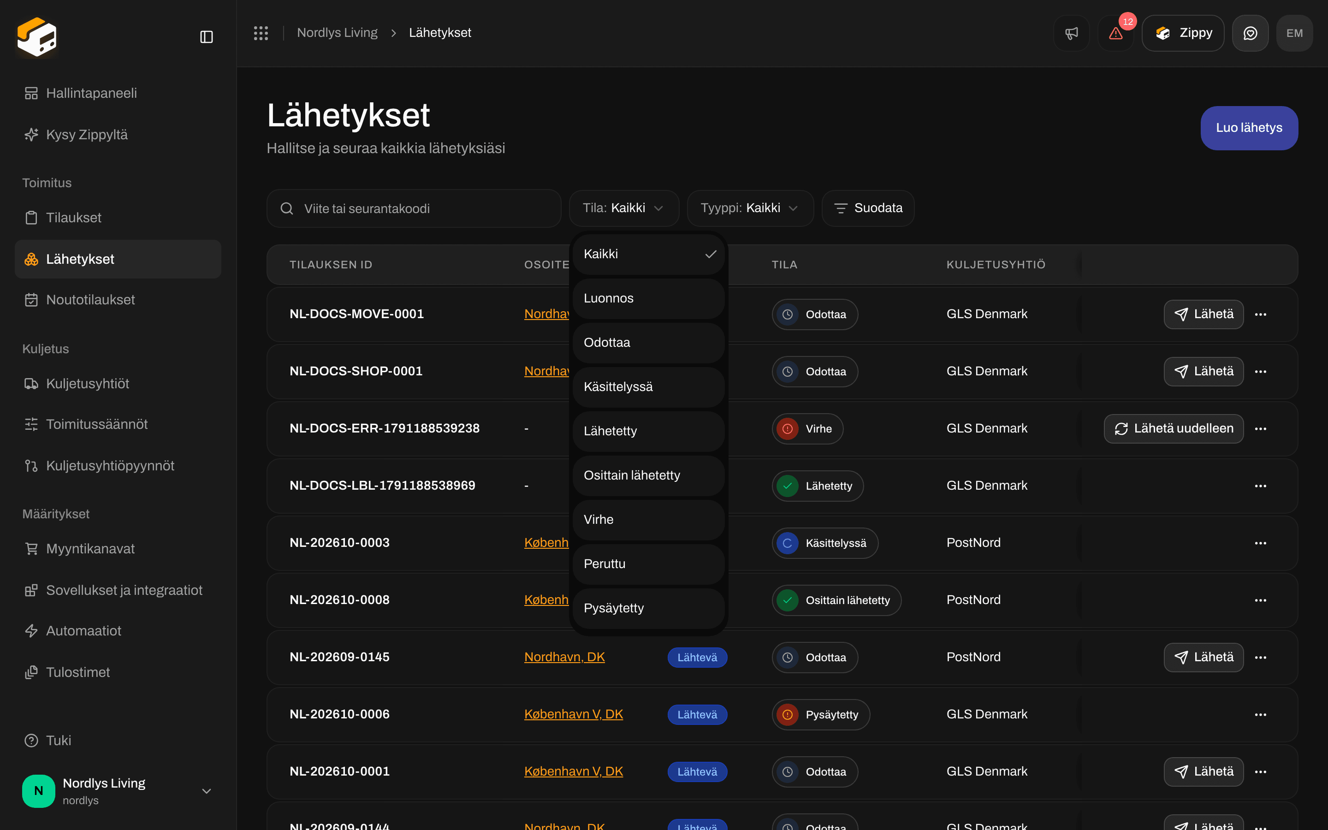
Task: Open the chat support icon in header
Action: (x=1250, y=33)
